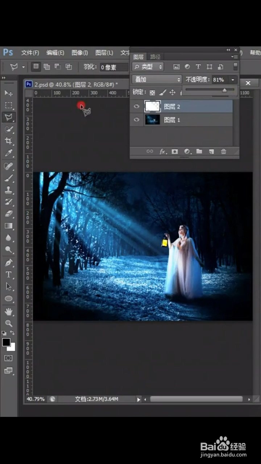This screenshot has height=464, width=261.
Task: Select the Rectangular Marquee tool
Action: point(9,105)
